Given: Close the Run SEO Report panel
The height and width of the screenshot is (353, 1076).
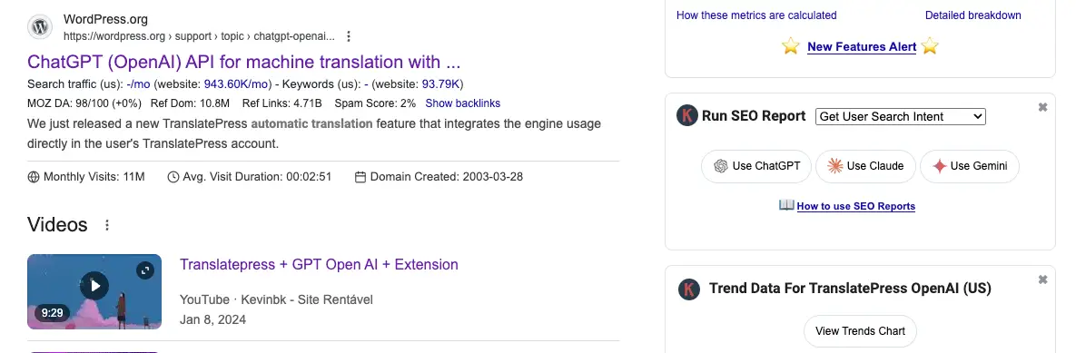Looking at the screenshot, I should (1043, 107).
